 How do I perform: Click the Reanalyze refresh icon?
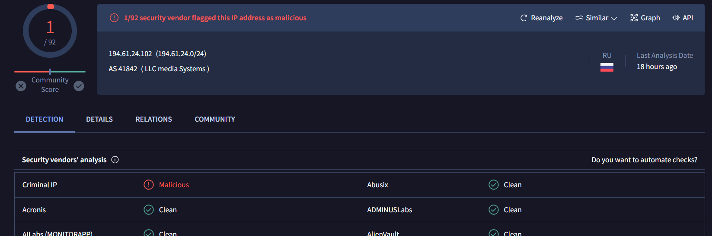[x=524, y=18]
